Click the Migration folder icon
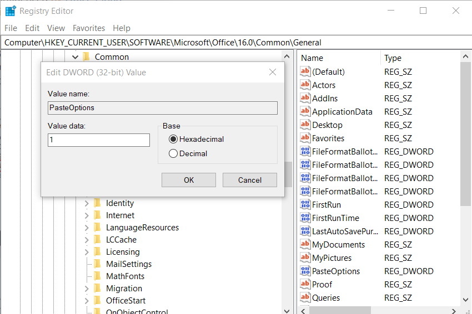This screenshot has height=314, width=472. tap(98, 288)
